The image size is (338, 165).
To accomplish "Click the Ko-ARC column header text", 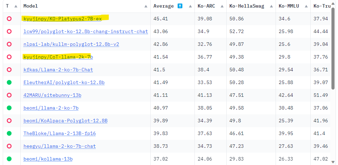I will tap(206, 6).
